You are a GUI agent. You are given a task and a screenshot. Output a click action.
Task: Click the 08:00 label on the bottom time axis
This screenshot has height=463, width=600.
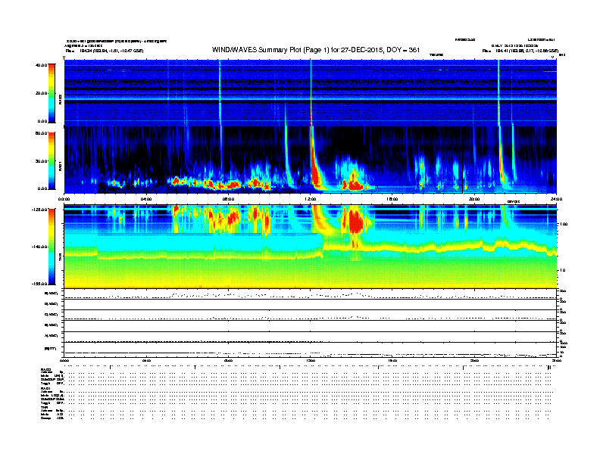click(228, 360)
